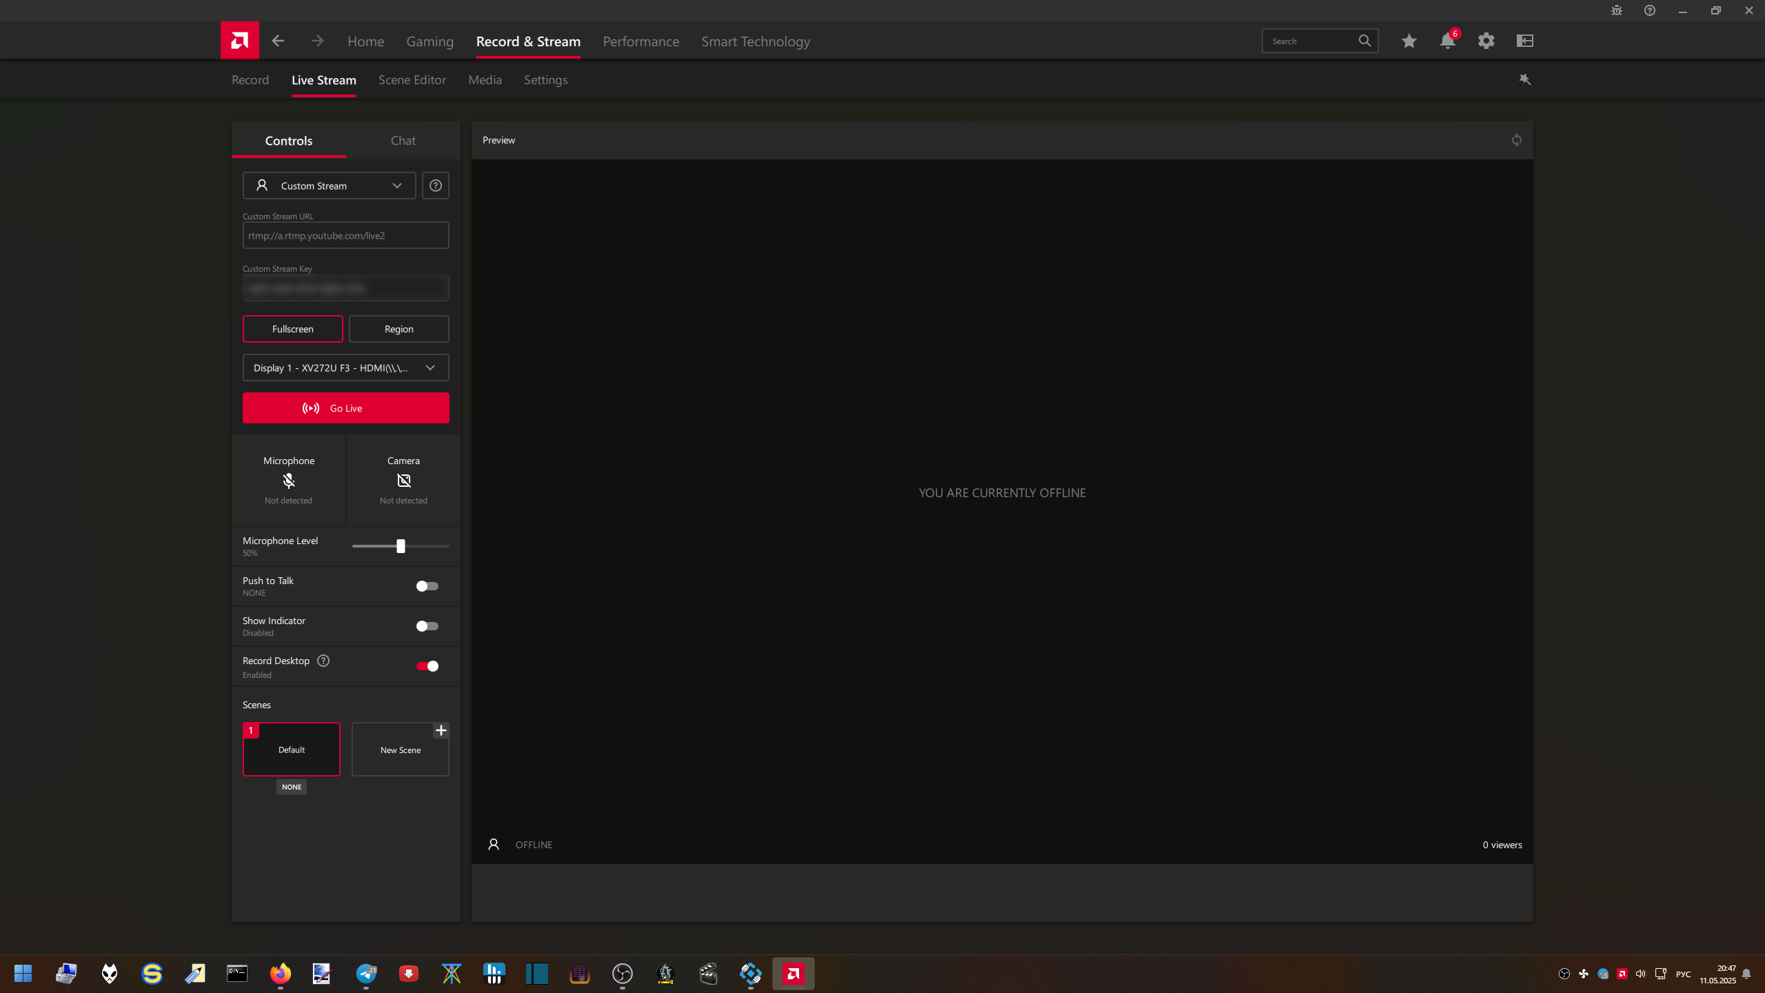The image size is (1765, 993).
Task: Open notifications bell icon
Action: coord(1447,41)
